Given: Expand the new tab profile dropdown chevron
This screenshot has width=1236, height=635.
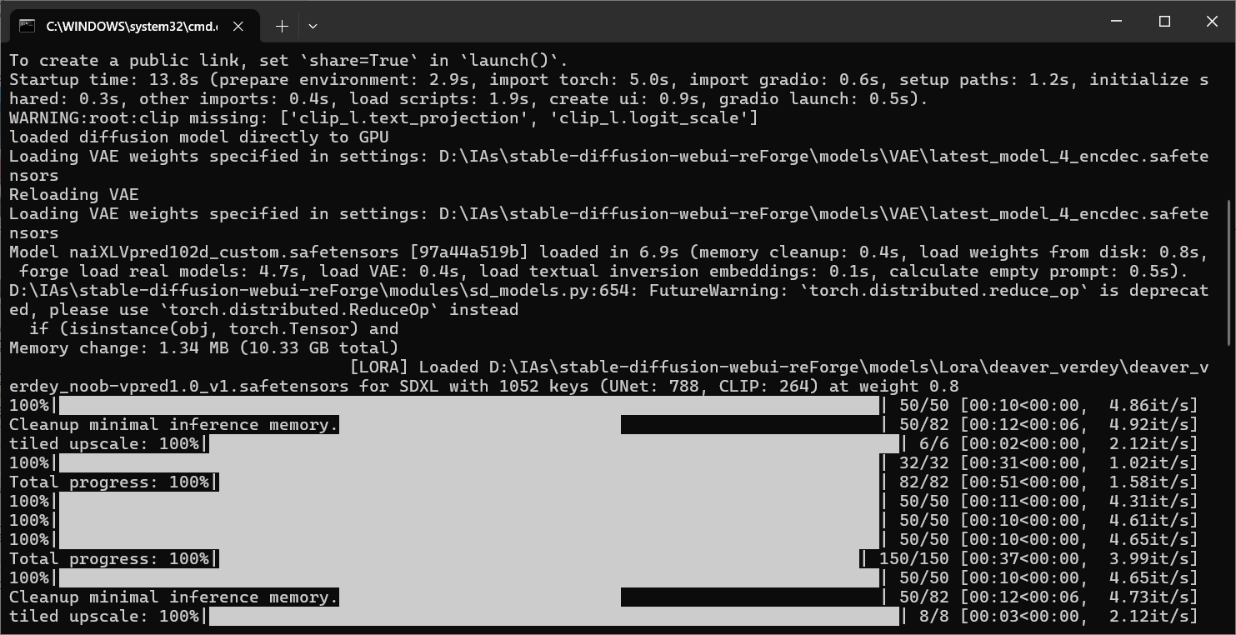Looking at the screenshot, I should point(313,26).
